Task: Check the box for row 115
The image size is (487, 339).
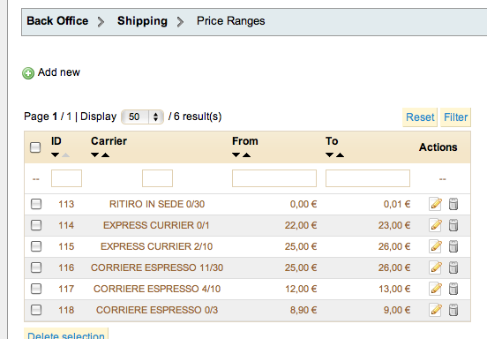Action: pos(36,246)
